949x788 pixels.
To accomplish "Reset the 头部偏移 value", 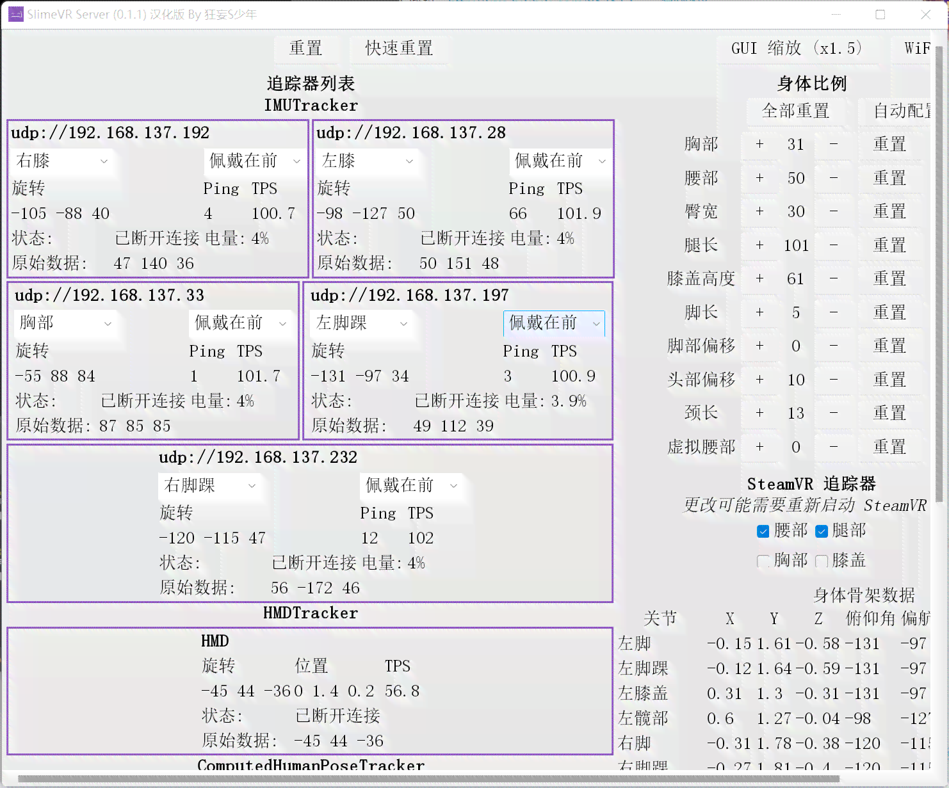I will coord(890,380).
